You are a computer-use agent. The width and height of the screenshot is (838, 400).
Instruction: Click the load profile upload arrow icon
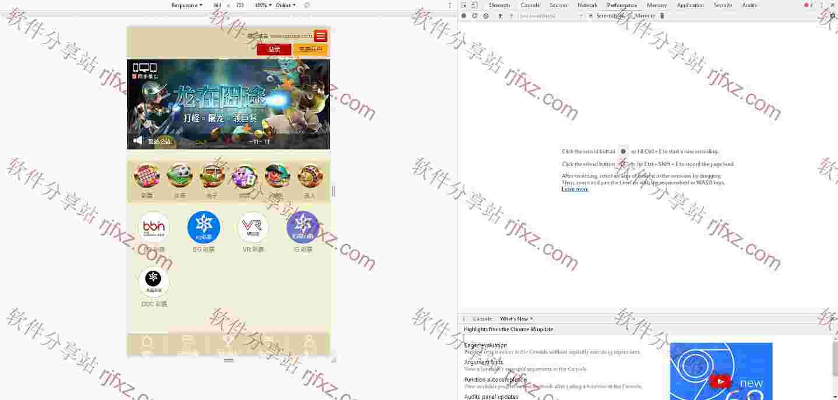point(500,16)
